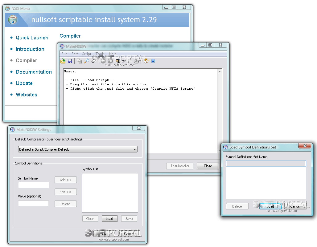Screen dimensions: 317x247
Task: Open the Edit menu in MakeNSISW
Action: [x=74, y=54]
